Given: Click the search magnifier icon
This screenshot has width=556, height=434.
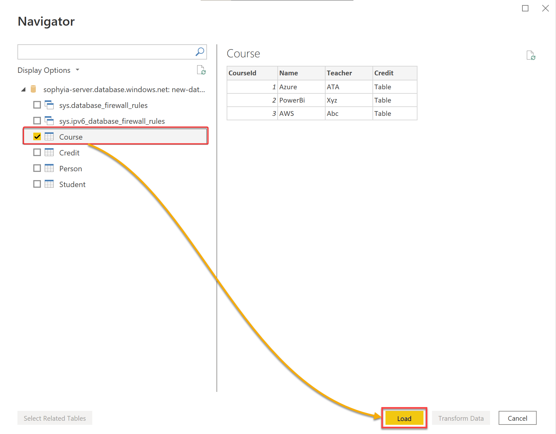Looking at the screenshot, I should (x=200, y=52).
